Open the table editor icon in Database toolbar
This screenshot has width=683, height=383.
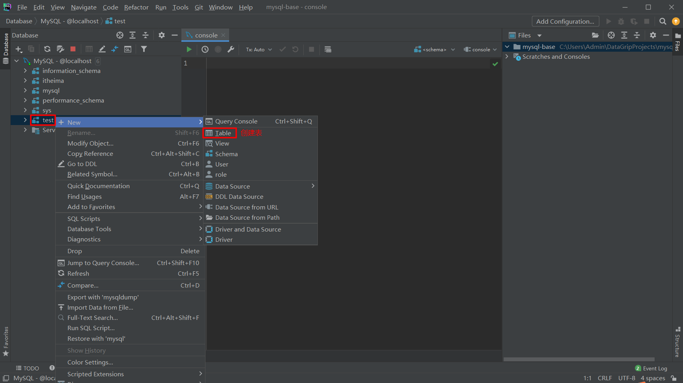(89, 49)
